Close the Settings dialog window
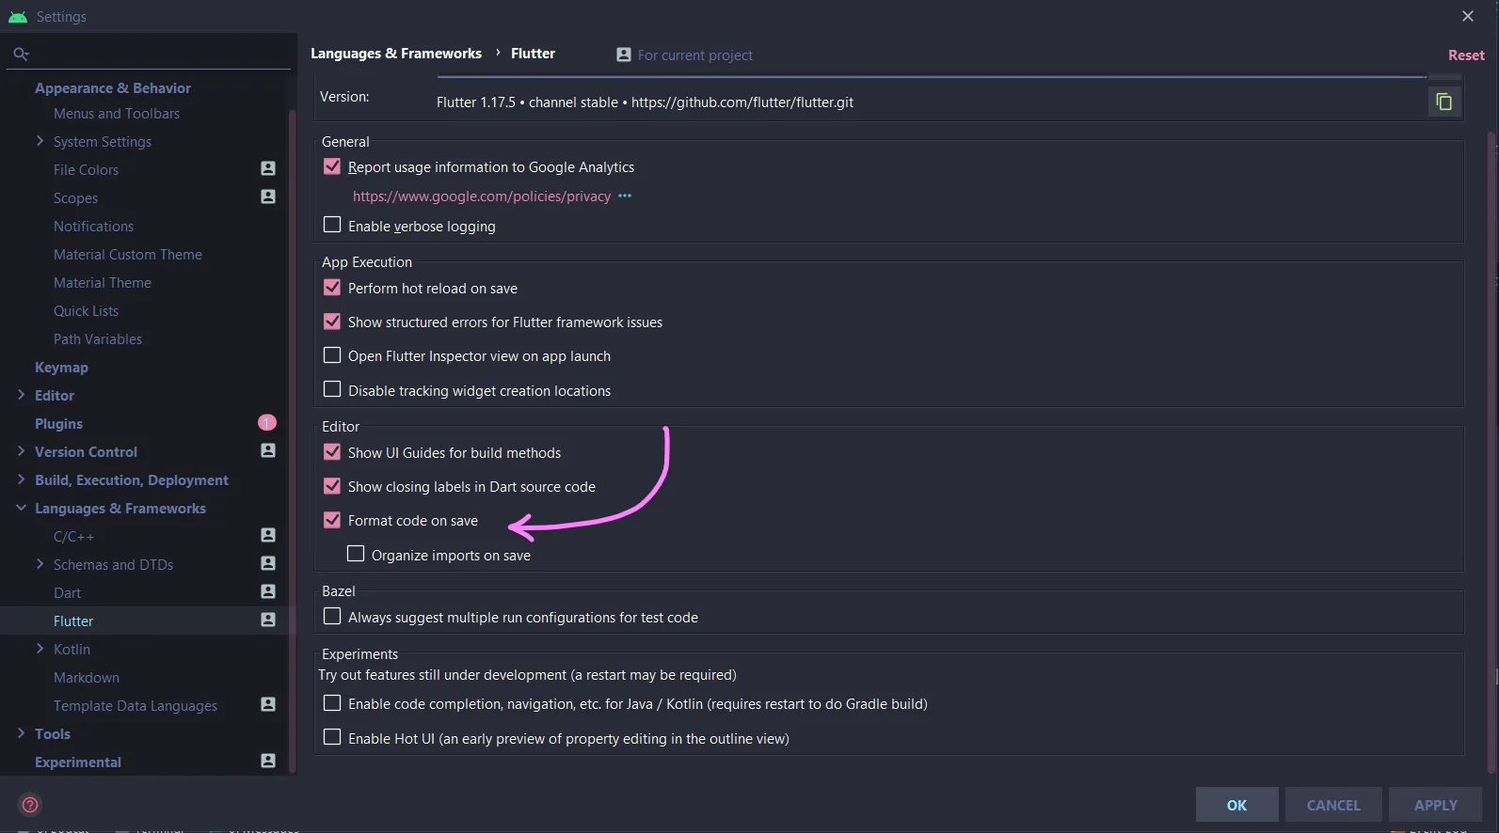 point(1468,16)
